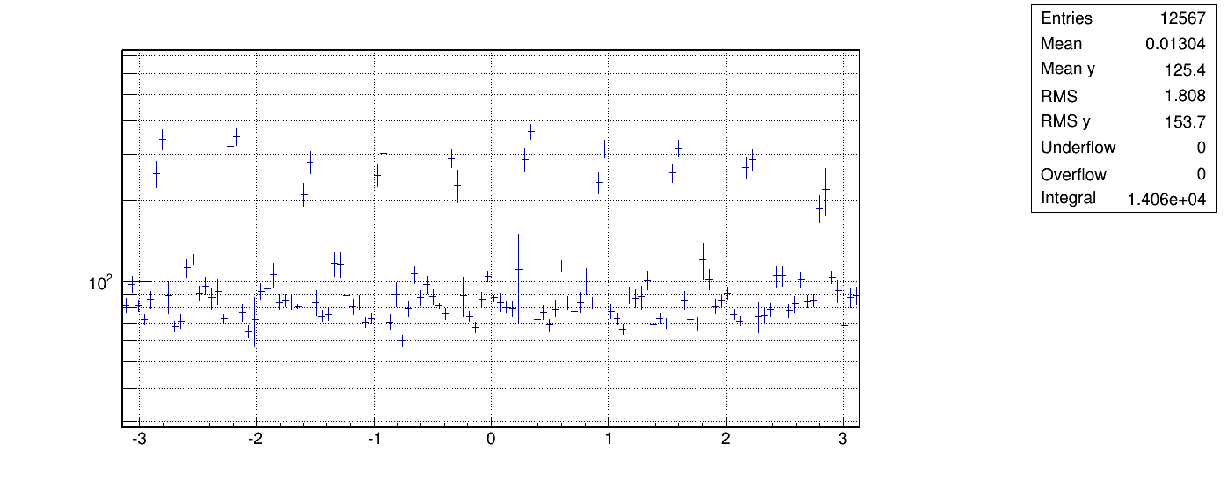Click the x-axis label 0
Image resolution: width=1228 pixels, height=503 pixels.
pyautogui.click(x=491, y=439)
